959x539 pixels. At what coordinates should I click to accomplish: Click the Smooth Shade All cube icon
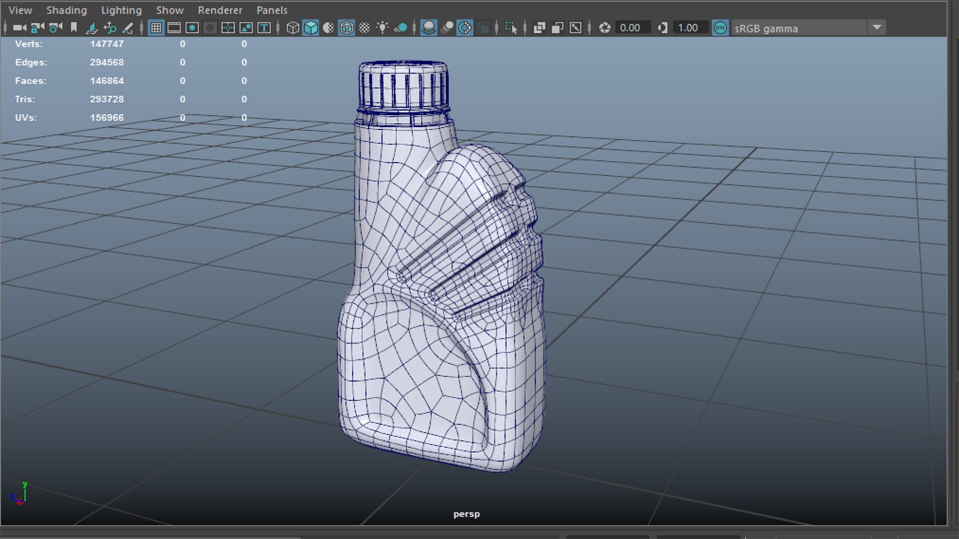[x=311, y=28]
